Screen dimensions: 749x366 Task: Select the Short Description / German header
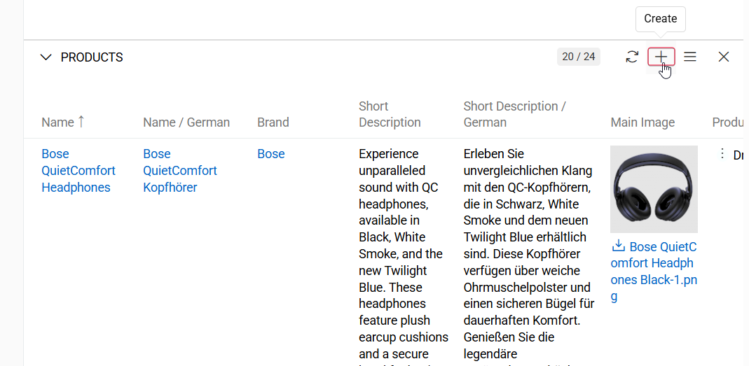click(x=515, y=114)
